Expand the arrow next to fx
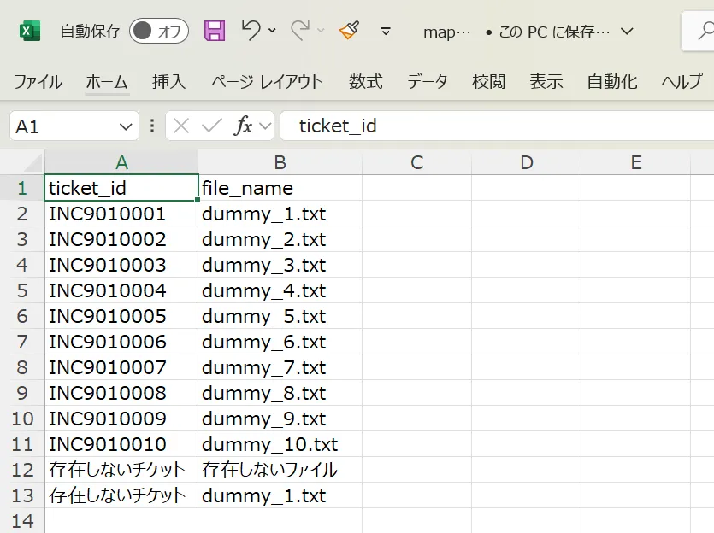Image resolution: width=714 pixels, height=533 pixels. click(265, 126)
